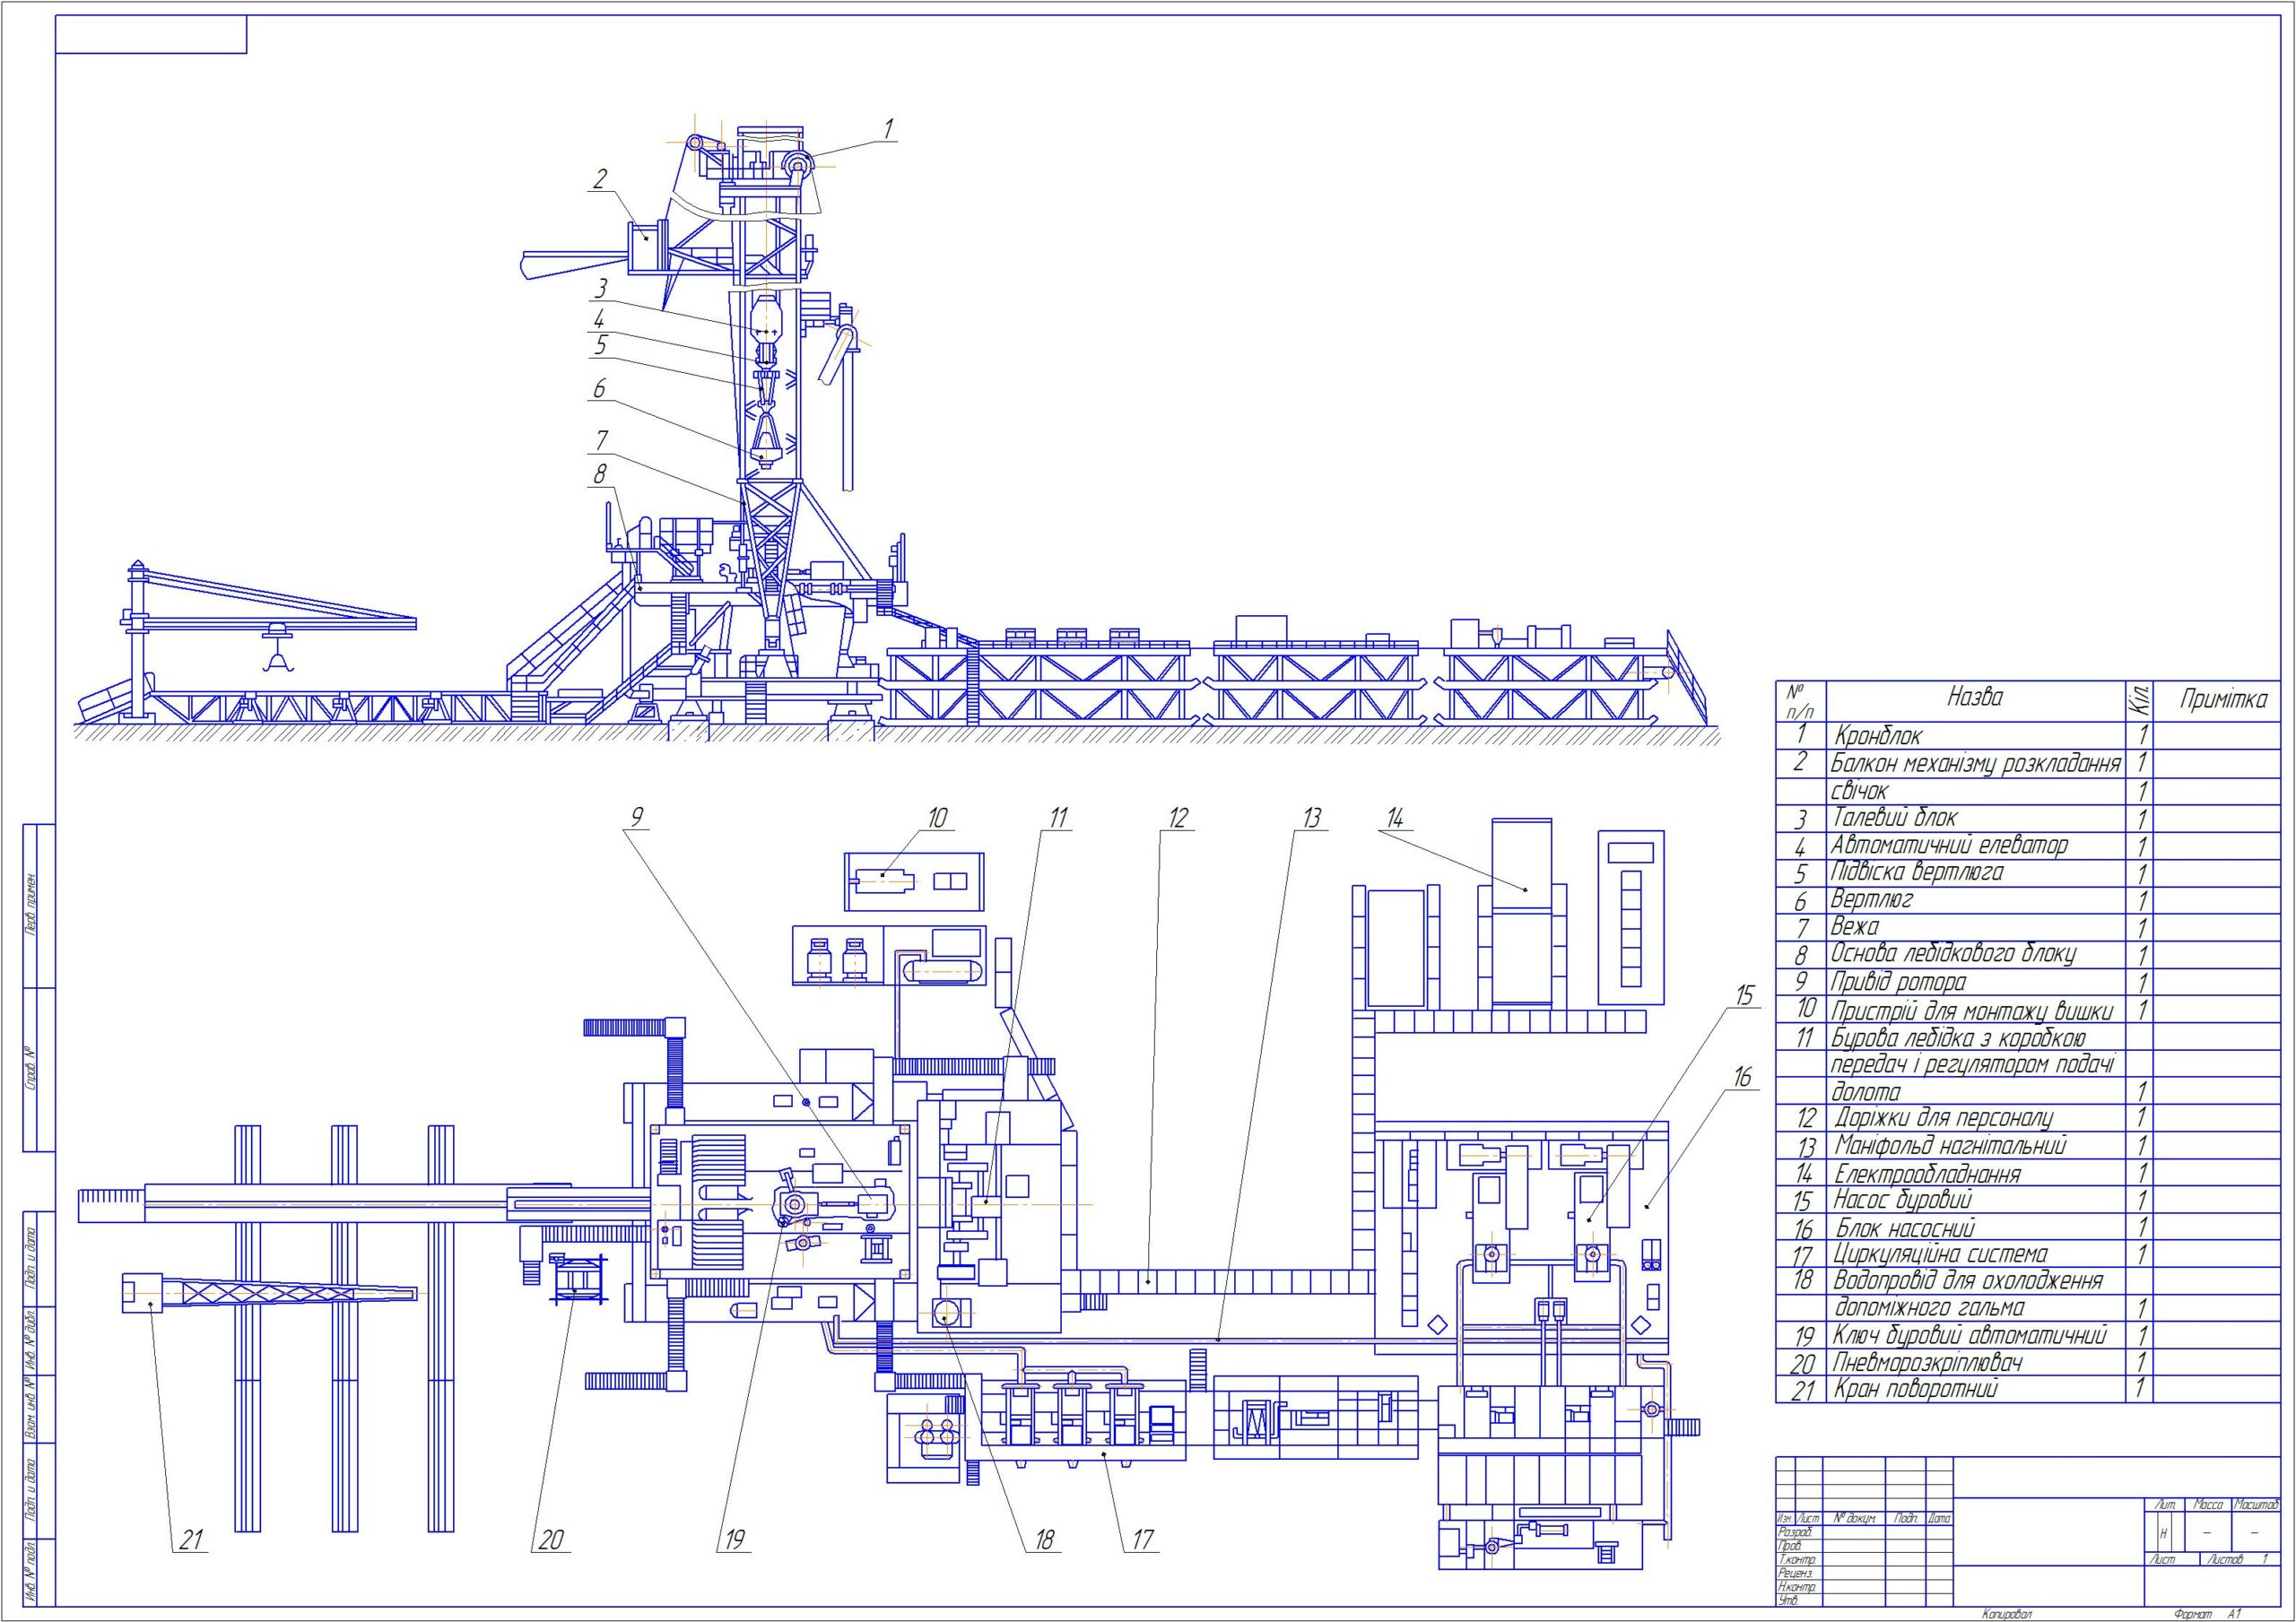
Task: Select drawing callout number 12 in the plan view
Action: pyautogui.click(x=1178, y=818)
